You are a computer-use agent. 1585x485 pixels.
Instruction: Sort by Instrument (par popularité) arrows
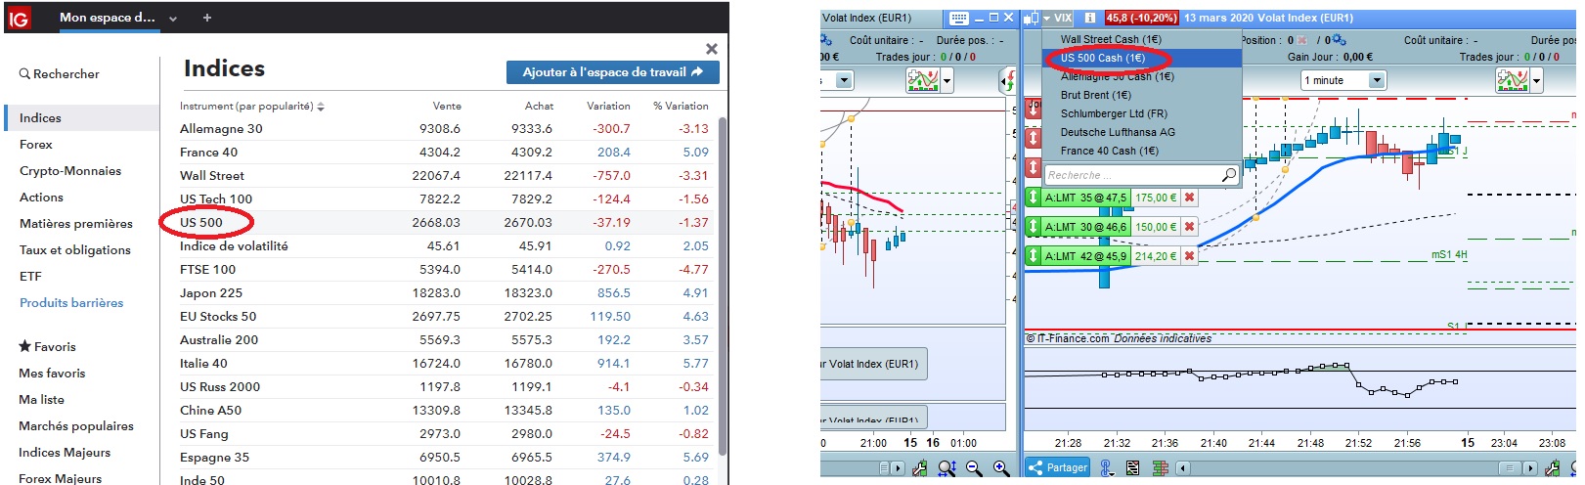pyautogui.click(x=321, y=106)
